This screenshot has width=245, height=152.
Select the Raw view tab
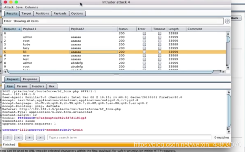[x=9, y=86]
